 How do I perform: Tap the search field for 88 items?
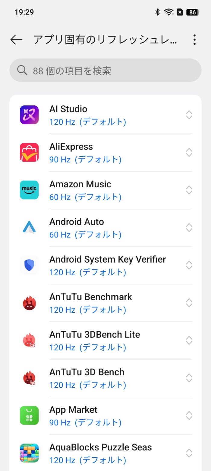tap(105, 70)
